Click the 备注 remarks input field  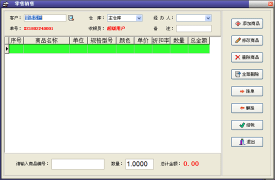194,28
